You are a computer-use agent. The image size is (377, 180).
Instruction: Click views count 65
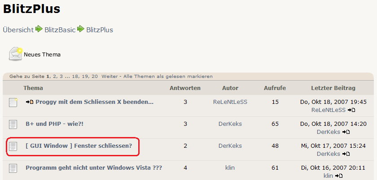pyautogui.click(x=275, y=124)
